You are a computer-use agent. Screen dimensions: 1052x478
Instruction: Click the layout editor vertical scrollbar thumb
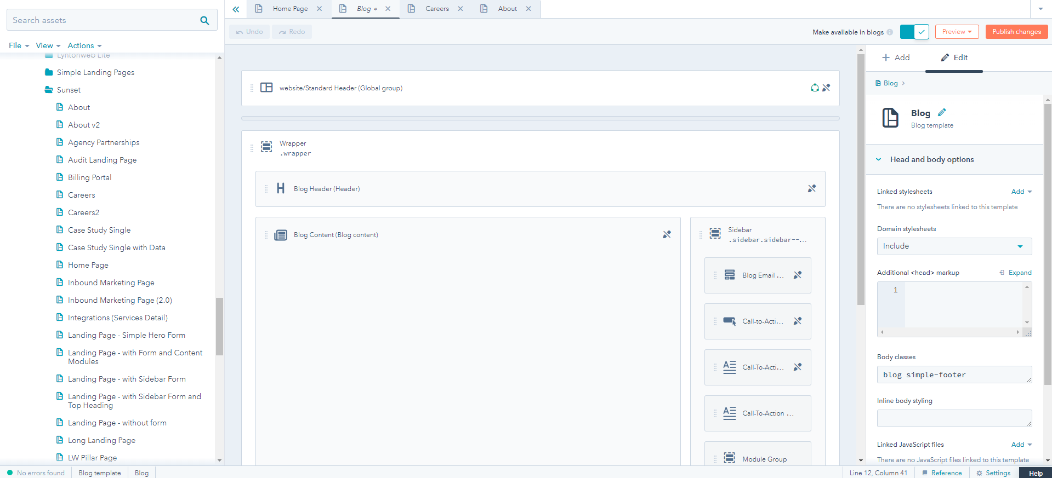(x=861, y=180)
